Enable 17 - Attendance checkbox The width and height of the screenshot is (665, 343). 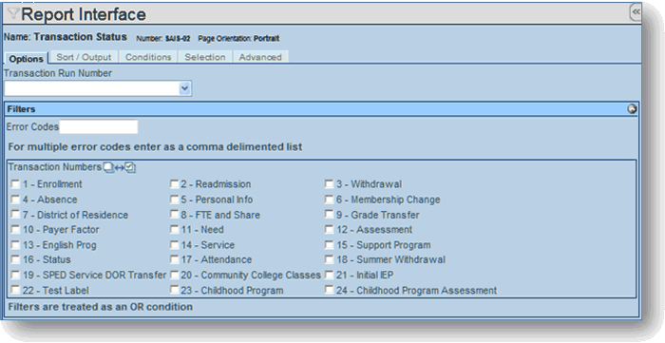(x=174, y=259)
